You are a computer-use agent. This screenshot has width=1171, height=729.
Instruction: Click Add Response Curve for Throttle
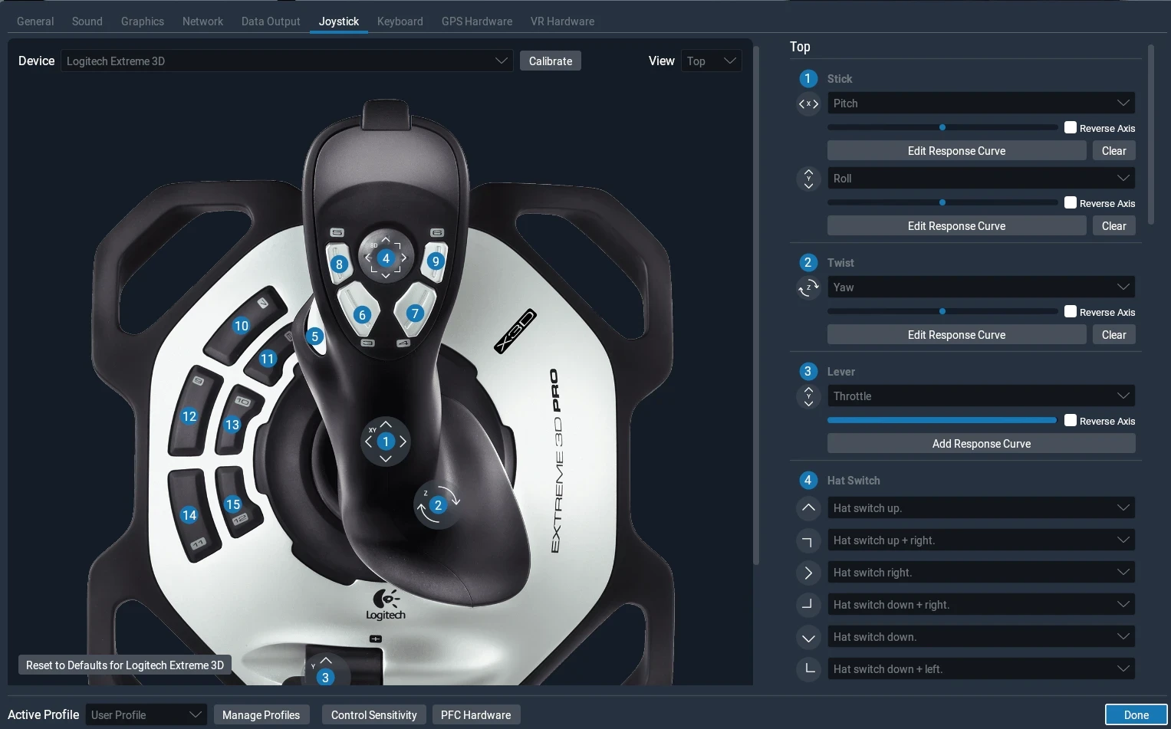(982, 444)
